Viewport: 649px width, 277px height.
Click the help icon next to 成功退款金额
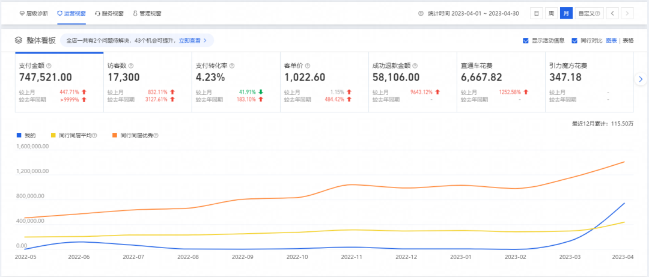[x=415, y=65]
